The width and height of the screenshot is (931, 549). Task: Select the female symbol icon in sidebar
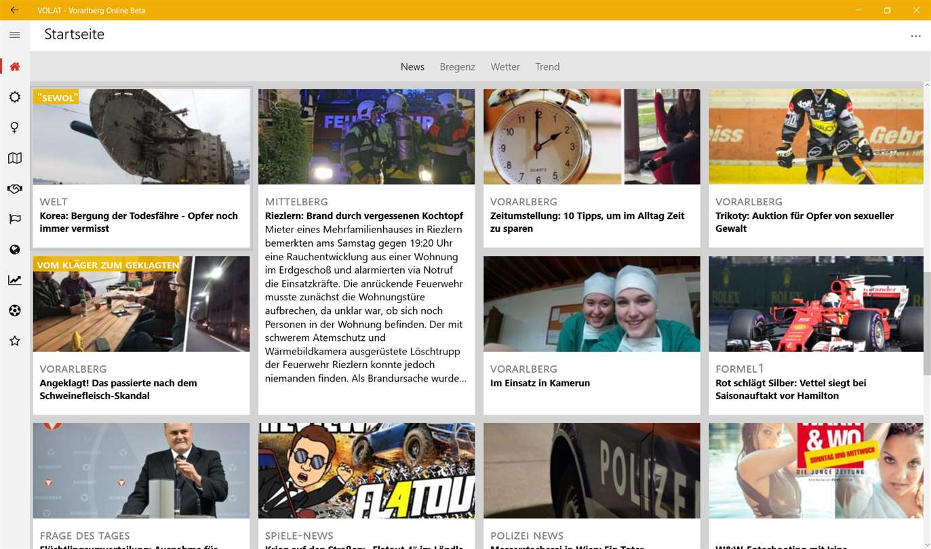click(x=15, y=127)
